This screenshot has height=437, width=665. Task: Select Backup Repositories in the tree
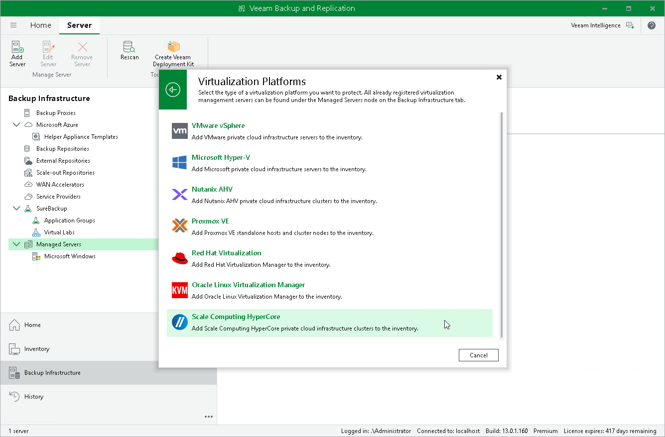point(63,149)
